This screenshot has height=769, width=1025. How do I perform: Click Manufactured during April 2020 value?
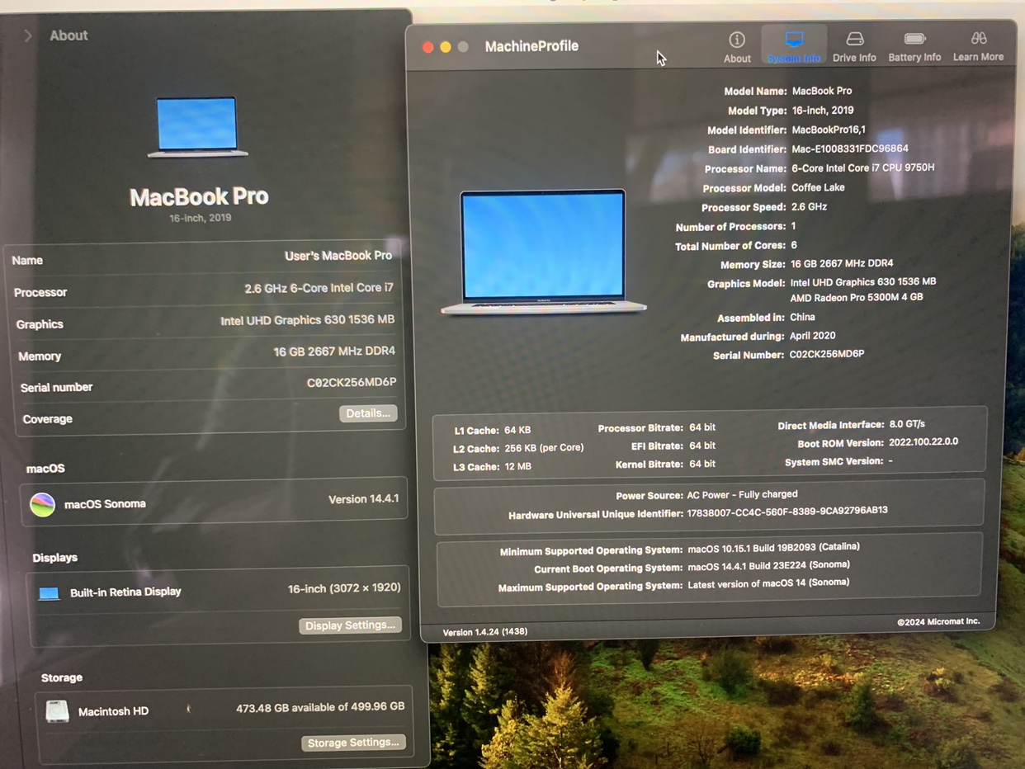[x=813, y=336]
